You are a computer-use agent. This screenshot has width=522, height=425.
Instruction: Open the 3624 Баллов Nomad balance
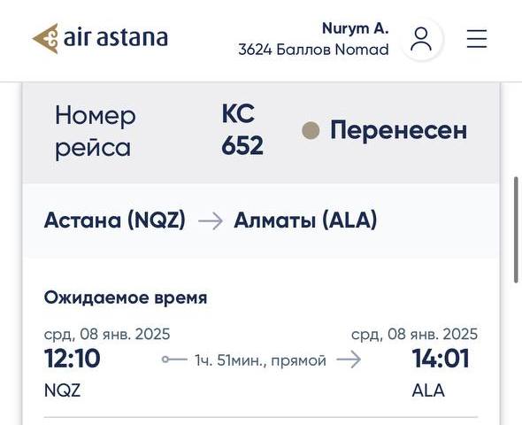(313, 50)
